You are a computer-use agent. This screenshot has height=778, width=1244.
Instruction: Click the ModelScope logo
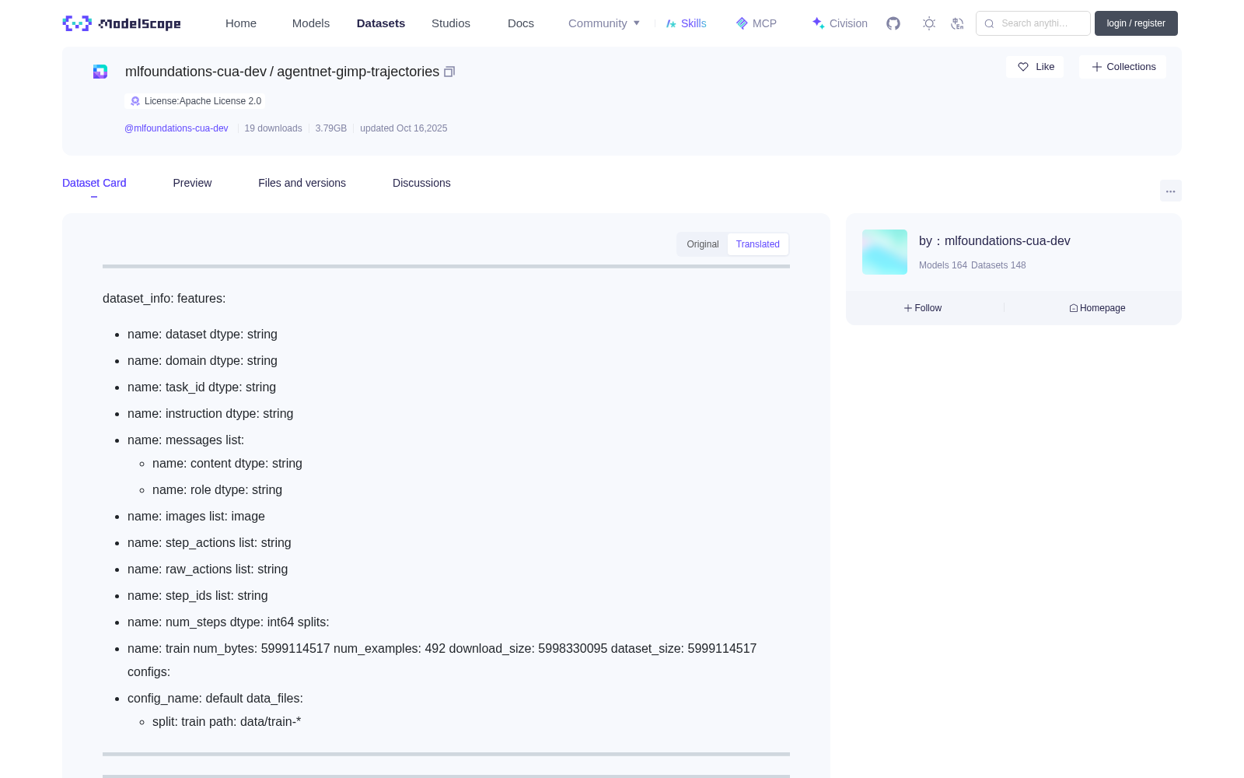(x=121, y=23)
